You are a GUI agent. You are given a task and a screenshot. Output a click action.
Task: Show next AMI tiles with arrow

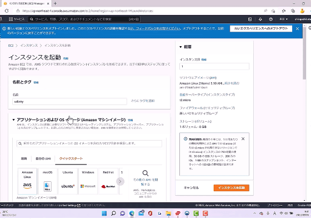point(120,181)
